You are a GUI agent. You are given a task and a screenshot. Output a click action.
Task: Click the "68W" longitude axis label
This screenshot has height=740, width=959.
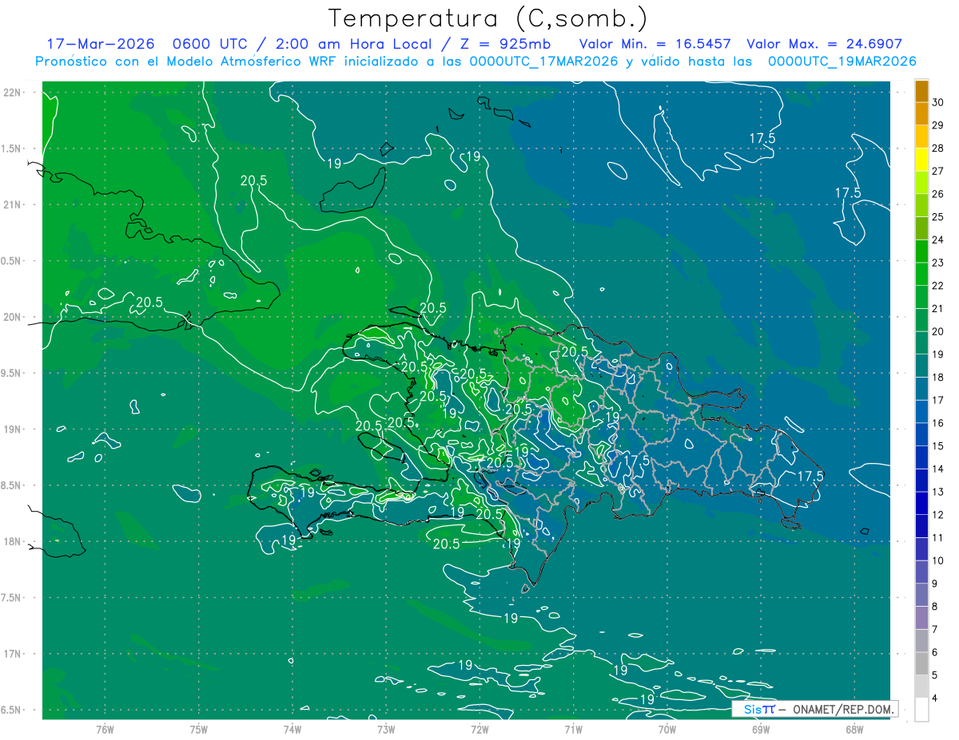(x=854, y=729)
